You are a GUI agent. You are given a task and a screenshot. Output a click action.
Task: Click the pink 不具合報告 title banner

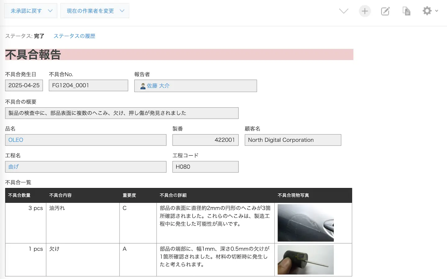coord(179,55)
